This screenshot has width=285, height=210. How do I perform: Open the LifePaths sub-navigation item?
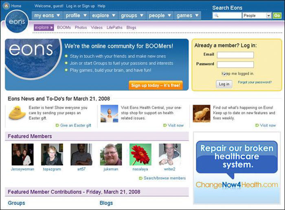(x=114, y=27)
